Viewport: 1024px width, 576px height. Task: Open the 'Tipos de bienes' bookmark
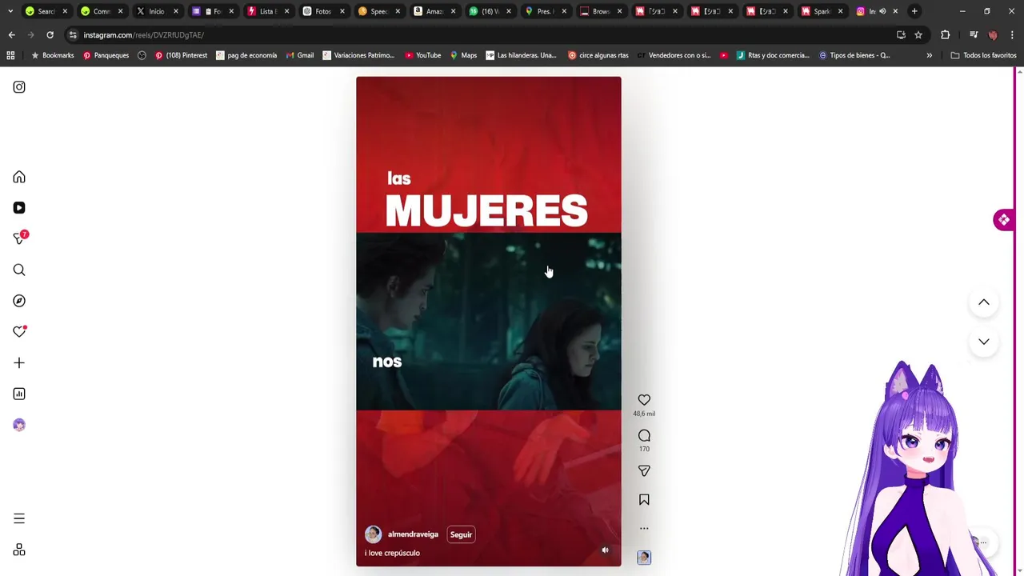click(x=854, y=55)
